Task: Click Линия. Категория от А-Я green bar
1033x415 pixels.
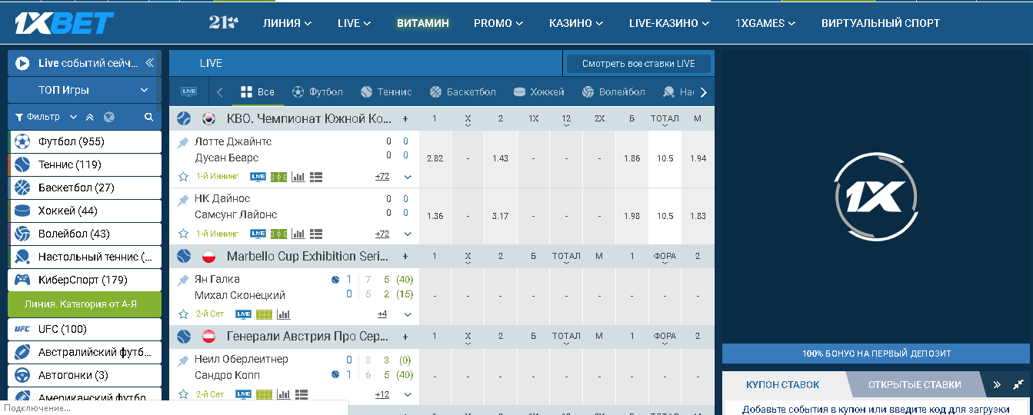Action: tap(85, 304)
